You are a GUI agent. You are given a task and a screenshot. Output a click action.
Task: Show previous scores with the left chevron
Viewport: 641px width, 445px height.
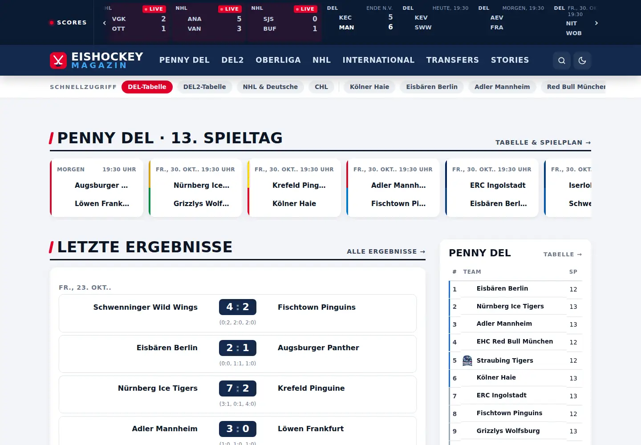pyautogui.click(x=104, y=23)
